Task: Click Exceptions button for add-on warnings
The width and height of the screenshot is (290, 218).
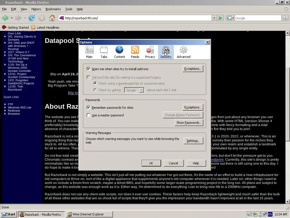Action: [x=193, y=69]
